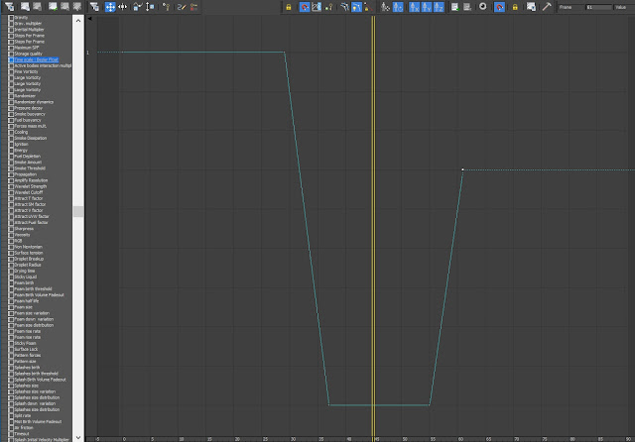Select the Wavelet Cutoff track

tap(29, 192)
